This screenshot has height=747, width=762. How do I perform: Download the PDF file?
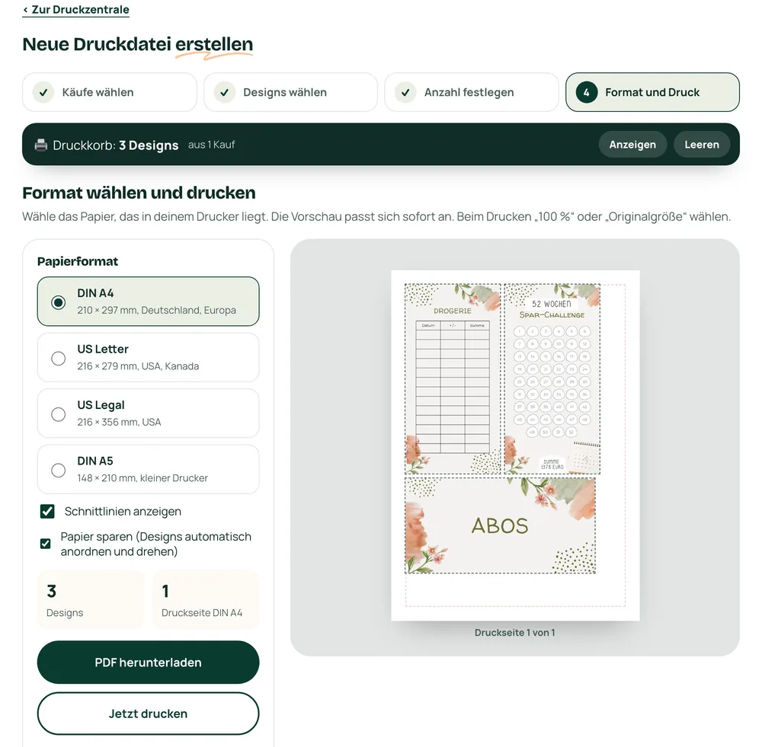coord(149,662)
